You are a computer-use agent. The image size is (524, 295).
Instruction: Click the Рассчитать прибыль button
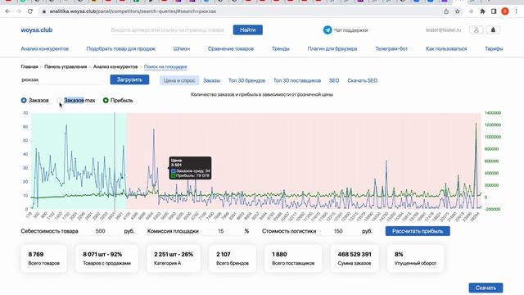click(x=418, y=231)
